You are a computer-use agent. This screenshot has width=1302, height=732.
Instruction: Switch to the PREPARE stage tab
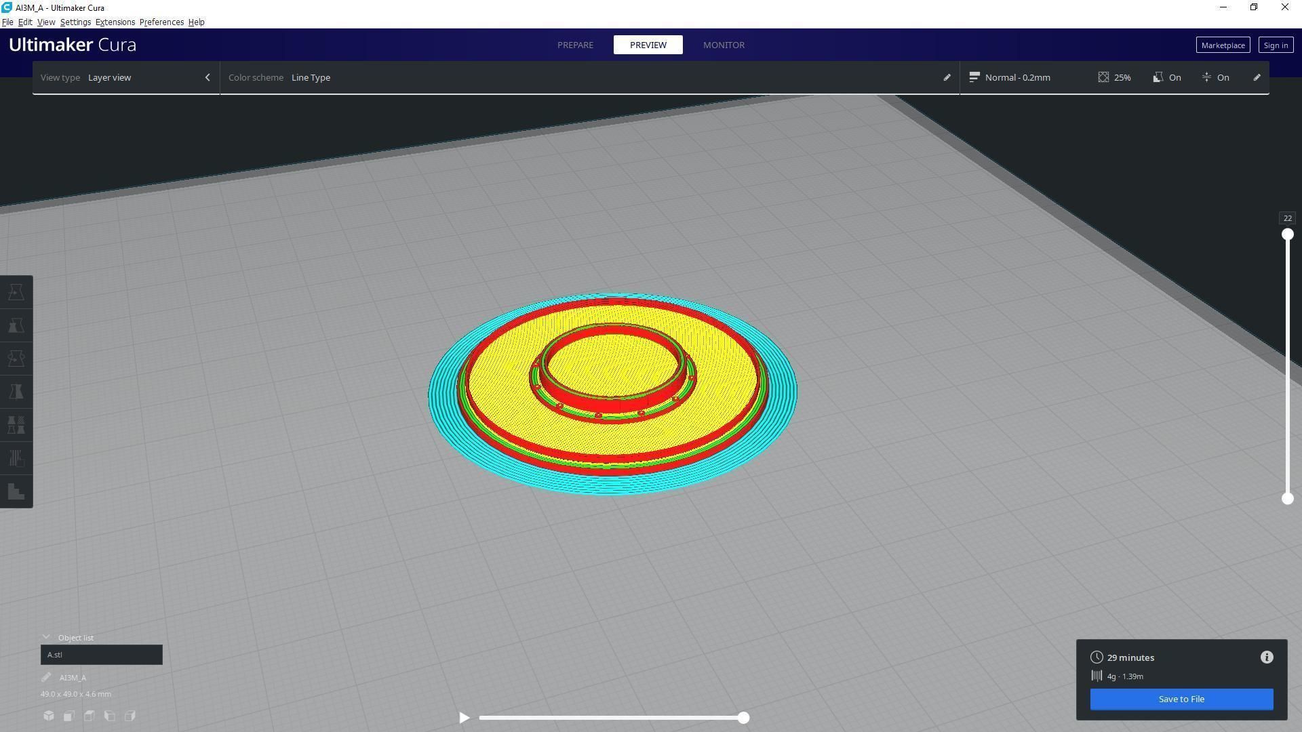click(x=575, y=45)
